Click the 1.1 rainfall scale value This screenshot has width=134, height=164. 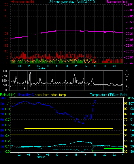(x=7, y=104)
